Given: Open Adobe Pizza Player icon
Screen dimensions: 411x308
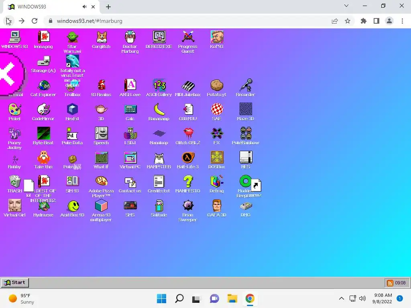Looking at the screenshot, I should [101, 182].
